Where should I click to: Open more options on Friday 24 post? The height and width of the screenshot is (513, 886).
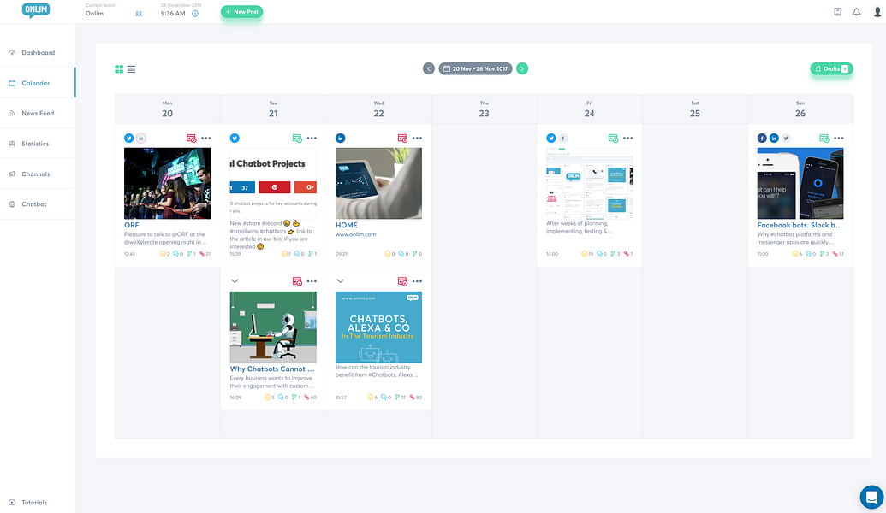[x=627, y=139]
